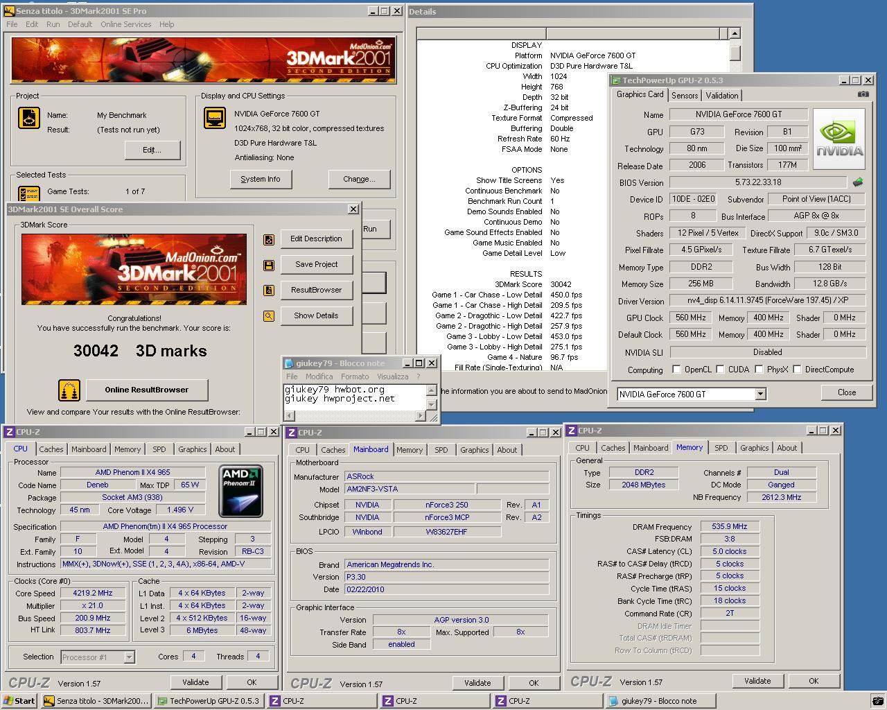Click the Save Project button
The height and width of the screenshot is (710, 887).
click(316, 265)
